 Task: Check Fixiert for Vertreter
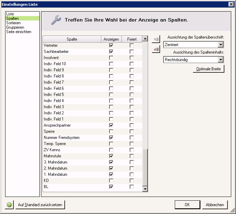point(132,45)
